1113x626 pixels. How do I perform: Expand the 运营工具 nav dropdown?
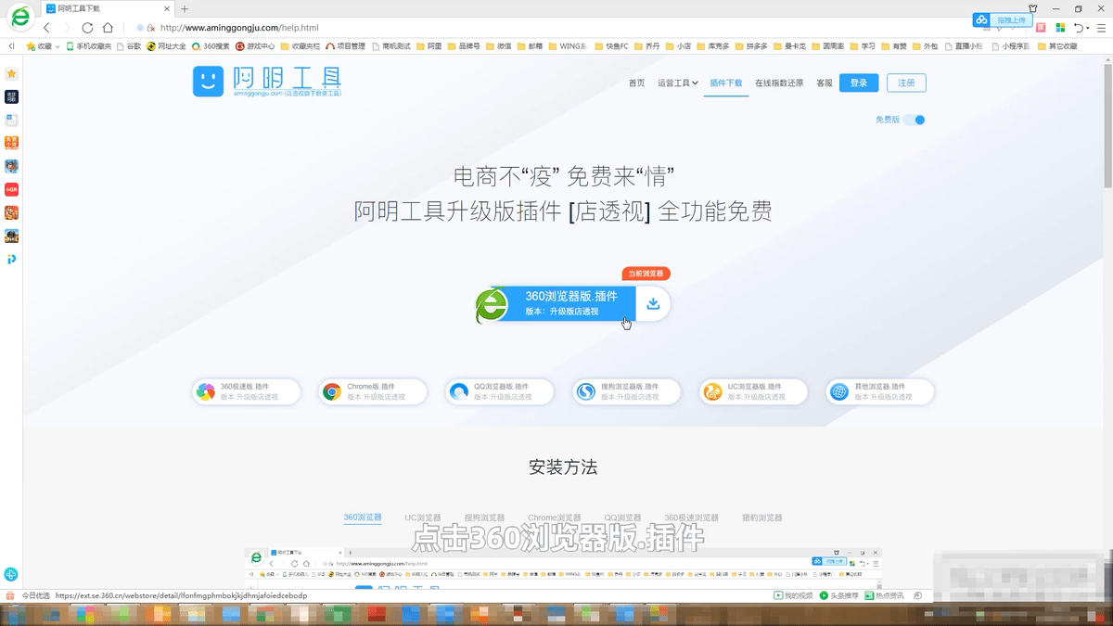tap(678, 83)
